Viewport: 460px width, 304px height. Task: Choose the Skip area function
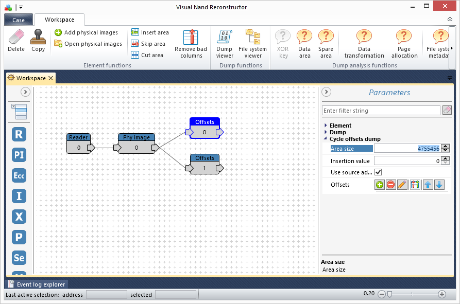pyautogui.click(x=148, y=44)
